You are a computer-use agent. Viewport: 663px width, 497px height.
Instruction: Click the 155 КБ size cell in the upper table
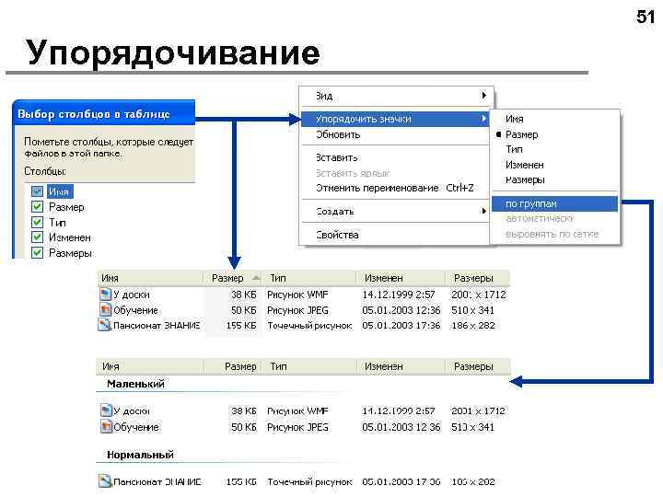(241, 326)
